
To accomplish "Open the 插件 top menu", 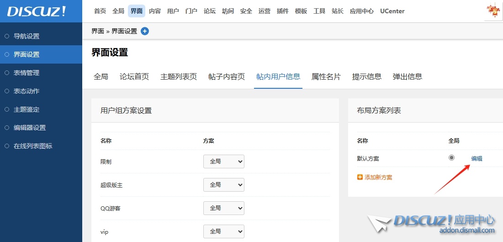I will pyautogui.click(x=283, y=11).
